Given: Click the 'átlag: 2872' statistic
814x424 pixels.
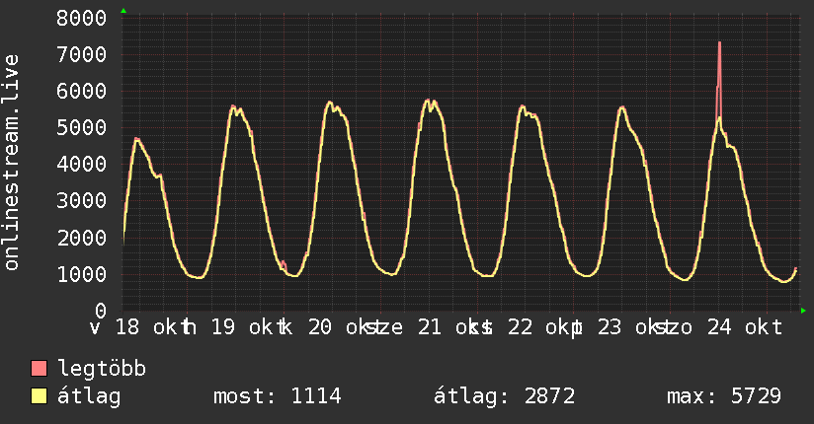Looking at the screenshot, I should (504, 396).
